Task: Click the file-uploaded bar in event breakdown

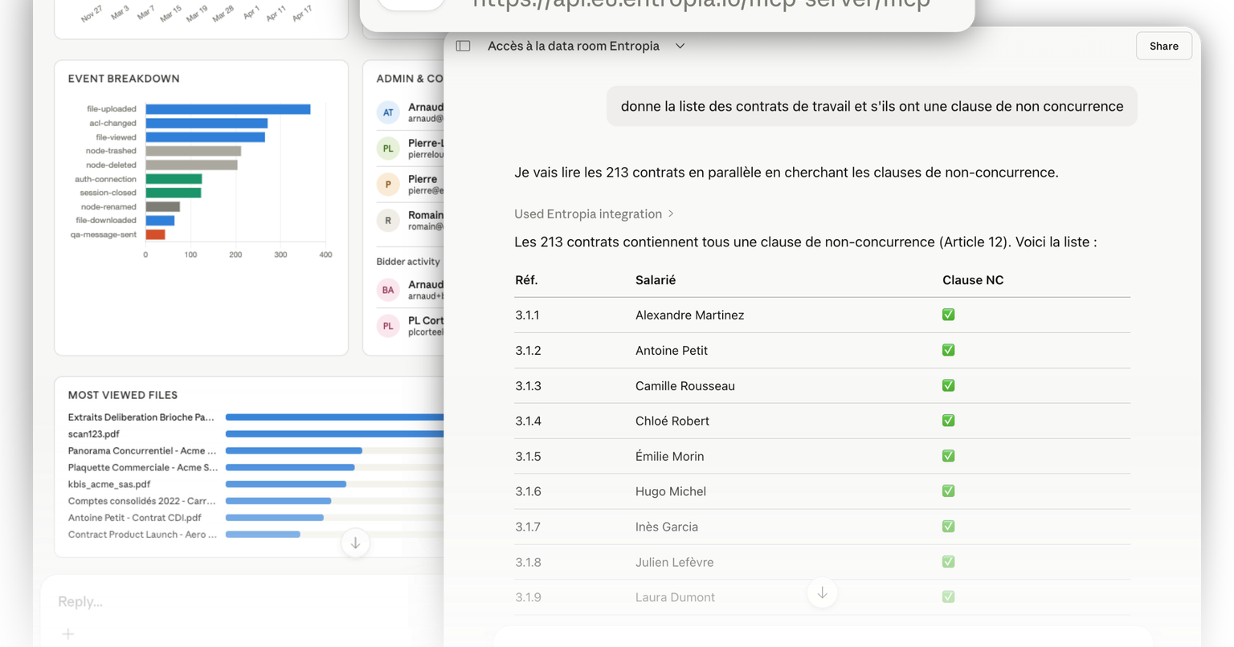Action: pos(228,109)
